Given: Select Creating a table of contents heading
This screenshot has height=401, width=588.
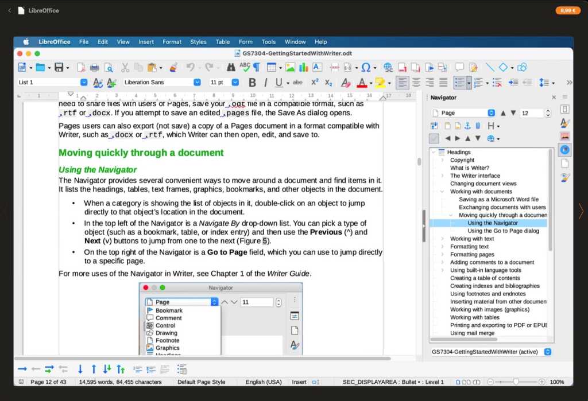Looking at the screenshot, I should tap(485, 278).
